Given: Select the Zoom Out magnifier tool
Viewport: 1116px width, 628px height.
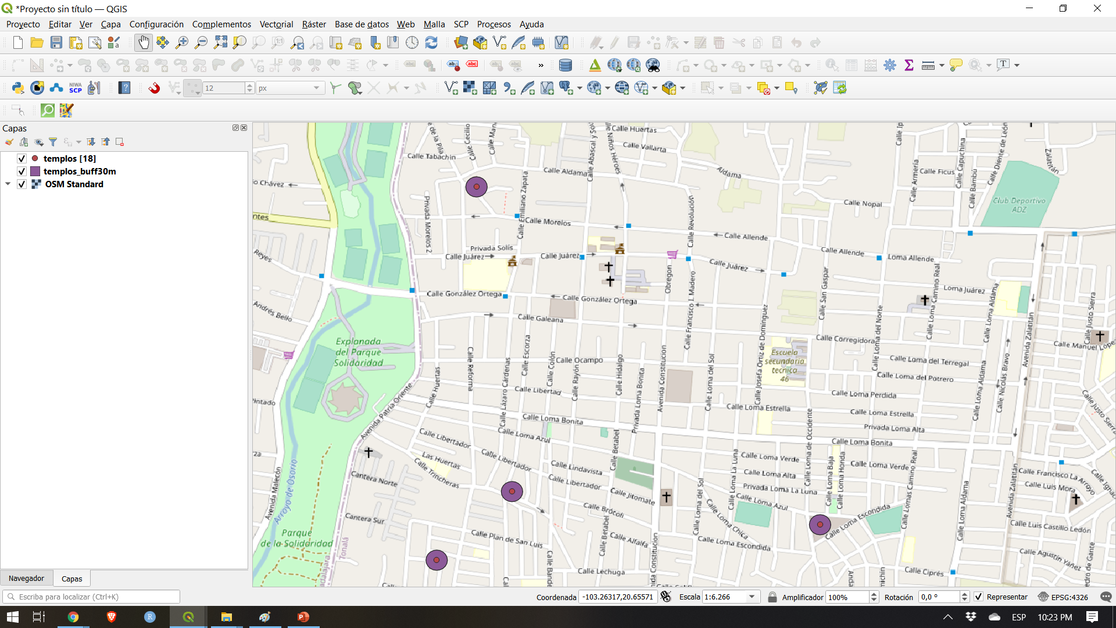Looking at the screenshot, I should click(201, 42).
